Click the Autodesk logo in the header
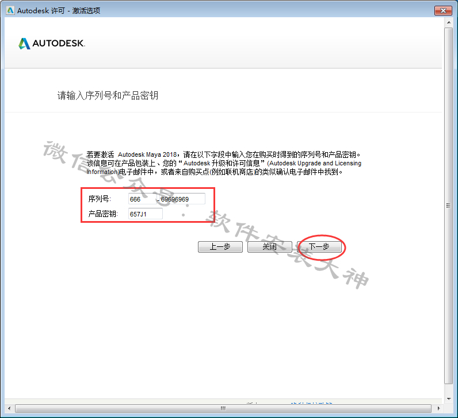The image size is (458, 418). pyautogui.click(x=51, y=44)
